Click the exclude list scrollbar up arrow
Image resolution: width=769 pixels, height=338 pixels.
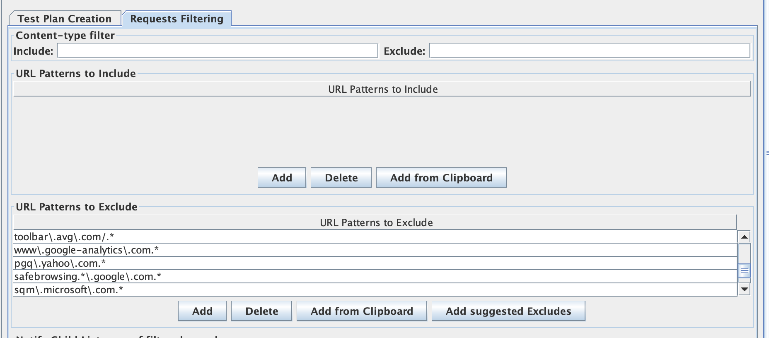click(745, 237)
